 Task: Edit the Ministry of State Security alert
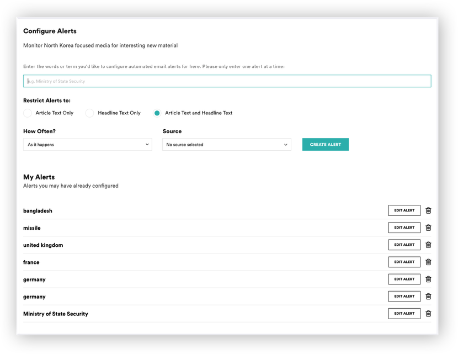coord(404,313)
